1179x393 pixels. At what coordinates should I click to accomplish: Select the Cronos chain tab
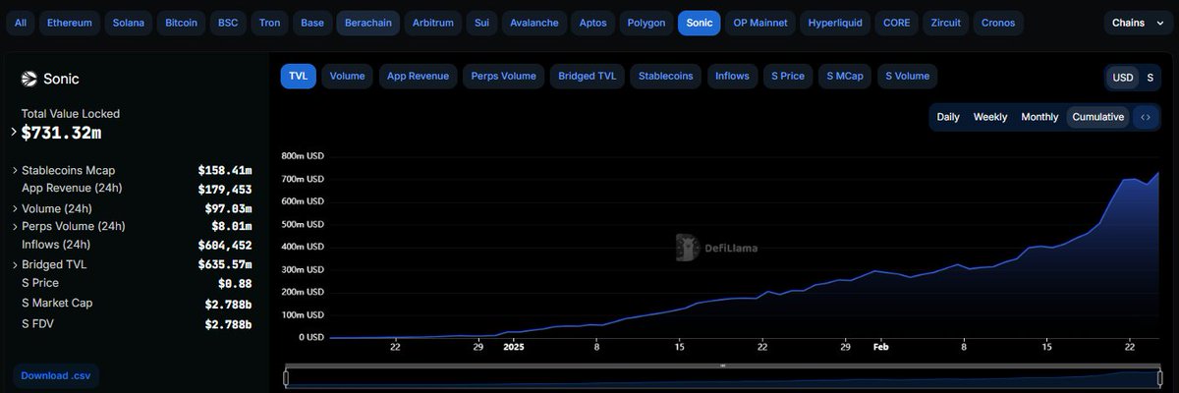pos(999,22)
